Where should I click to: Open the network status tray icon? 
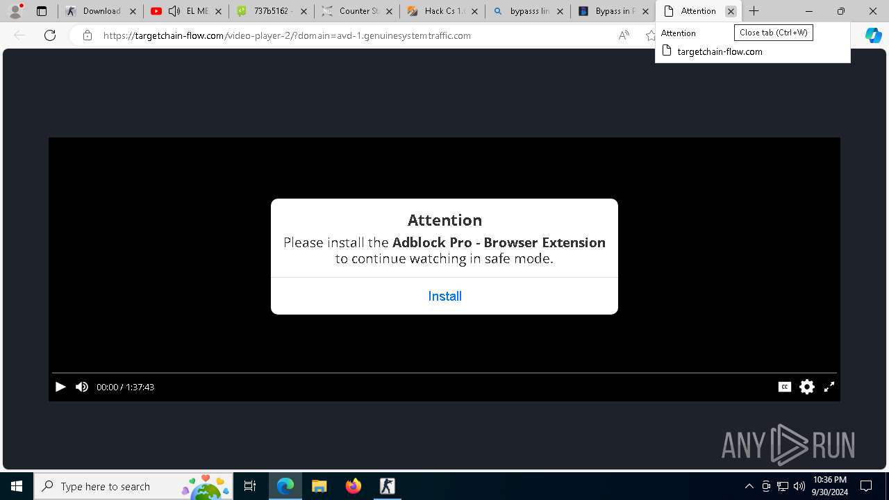[783, 486]
